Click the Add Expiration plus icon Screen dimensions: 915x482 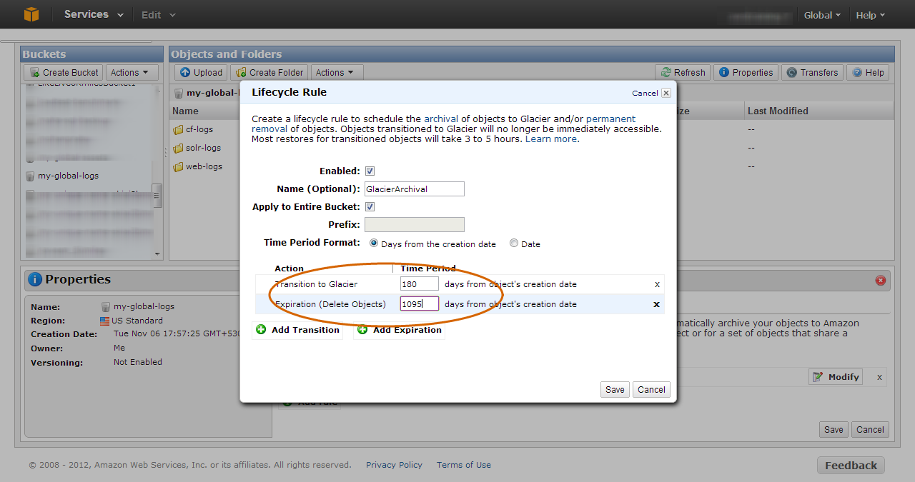tap(362, 330)
